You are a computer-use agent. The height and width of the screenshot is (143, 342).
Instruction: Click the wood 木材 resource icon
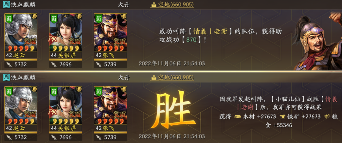(237, 117)
